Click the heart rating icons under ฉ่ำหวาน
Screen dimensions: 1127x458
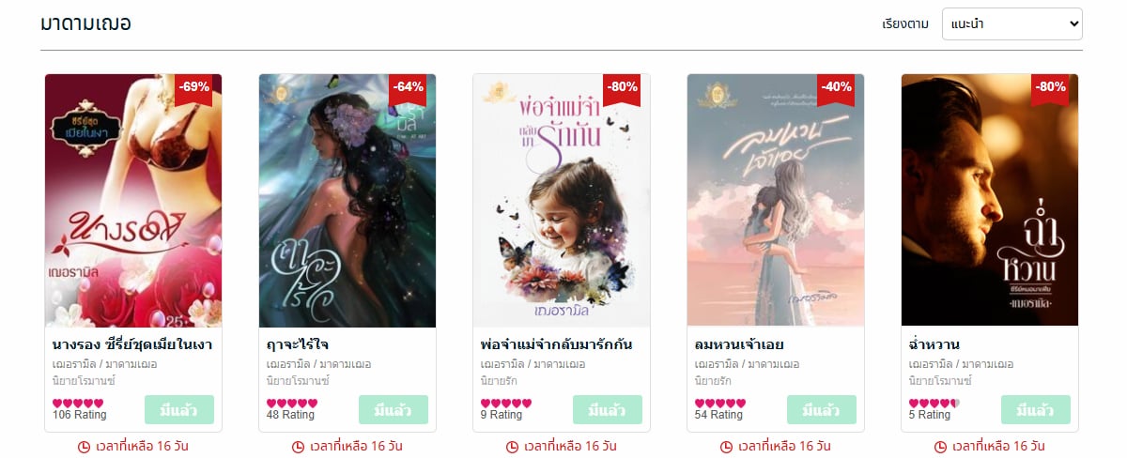[x=934, y=404]
